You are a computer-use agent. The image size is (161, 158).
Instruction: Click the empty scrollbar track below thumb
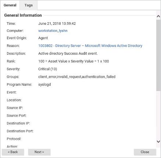(158, 115)
